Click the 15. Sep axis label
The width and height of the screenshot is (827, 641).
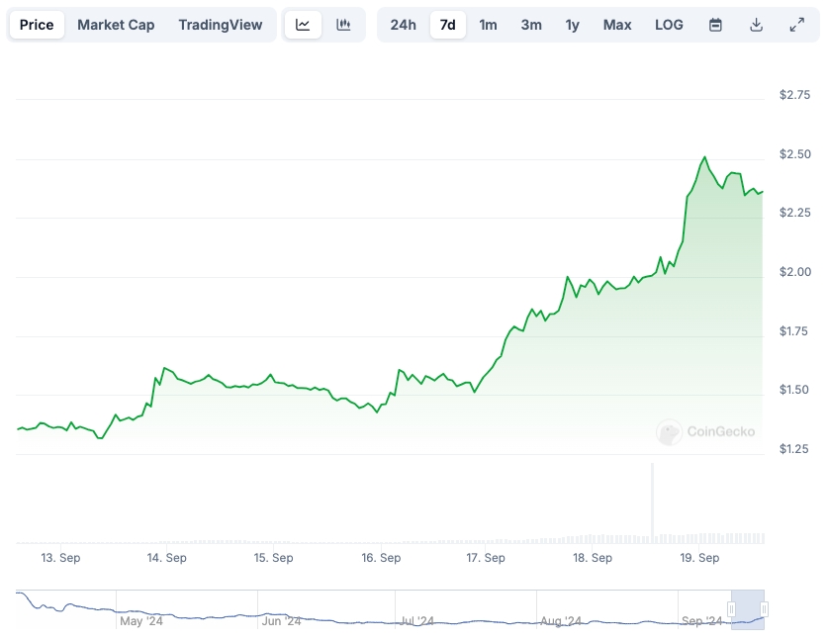(x=273, y=558)
